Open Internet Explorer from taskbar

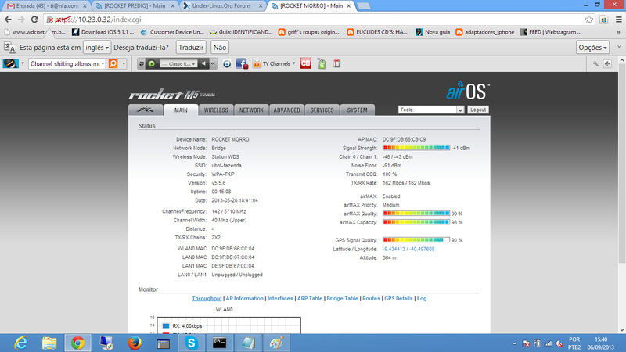(x=21, y=343)
